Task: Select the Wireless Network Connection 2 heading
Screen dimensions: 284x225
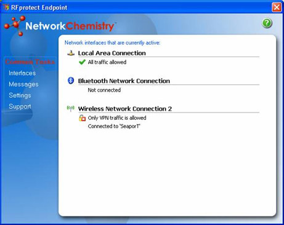Action: pos(125,109)
